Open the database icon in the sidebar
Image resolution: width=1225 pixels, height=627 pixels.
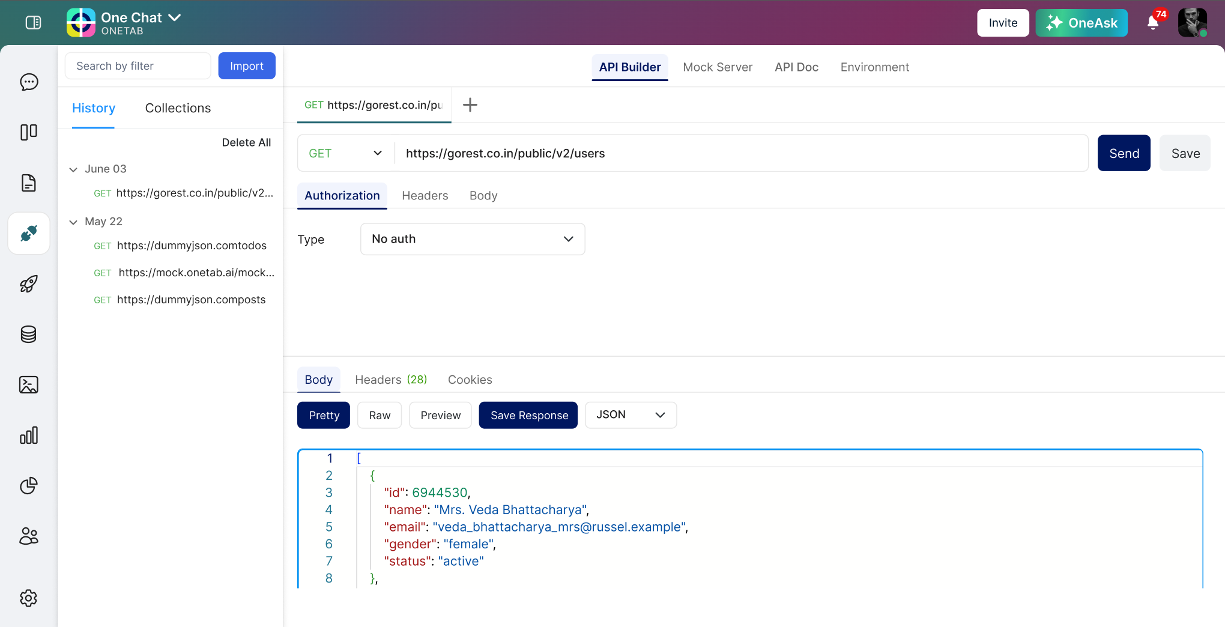[28, 335]
